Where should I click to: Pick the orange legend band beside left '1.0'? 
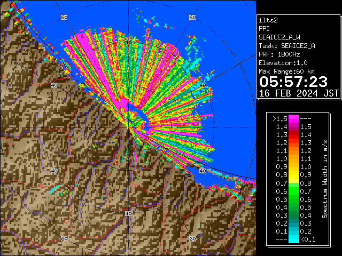pos(294,159)
